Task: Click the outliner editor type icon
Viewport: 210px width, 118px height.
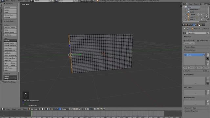Action: 185,4
